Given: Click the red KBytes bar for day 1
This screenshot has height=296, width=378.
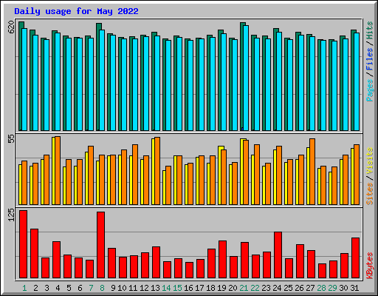Looking at the screenshot, I should [x=24, y=244].
